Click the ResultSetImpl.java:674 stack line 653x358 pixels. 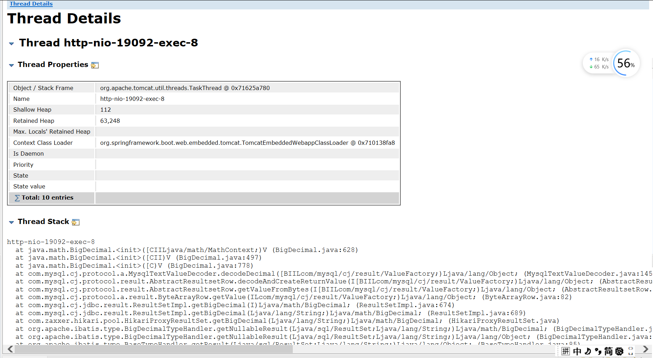[235, 305]
